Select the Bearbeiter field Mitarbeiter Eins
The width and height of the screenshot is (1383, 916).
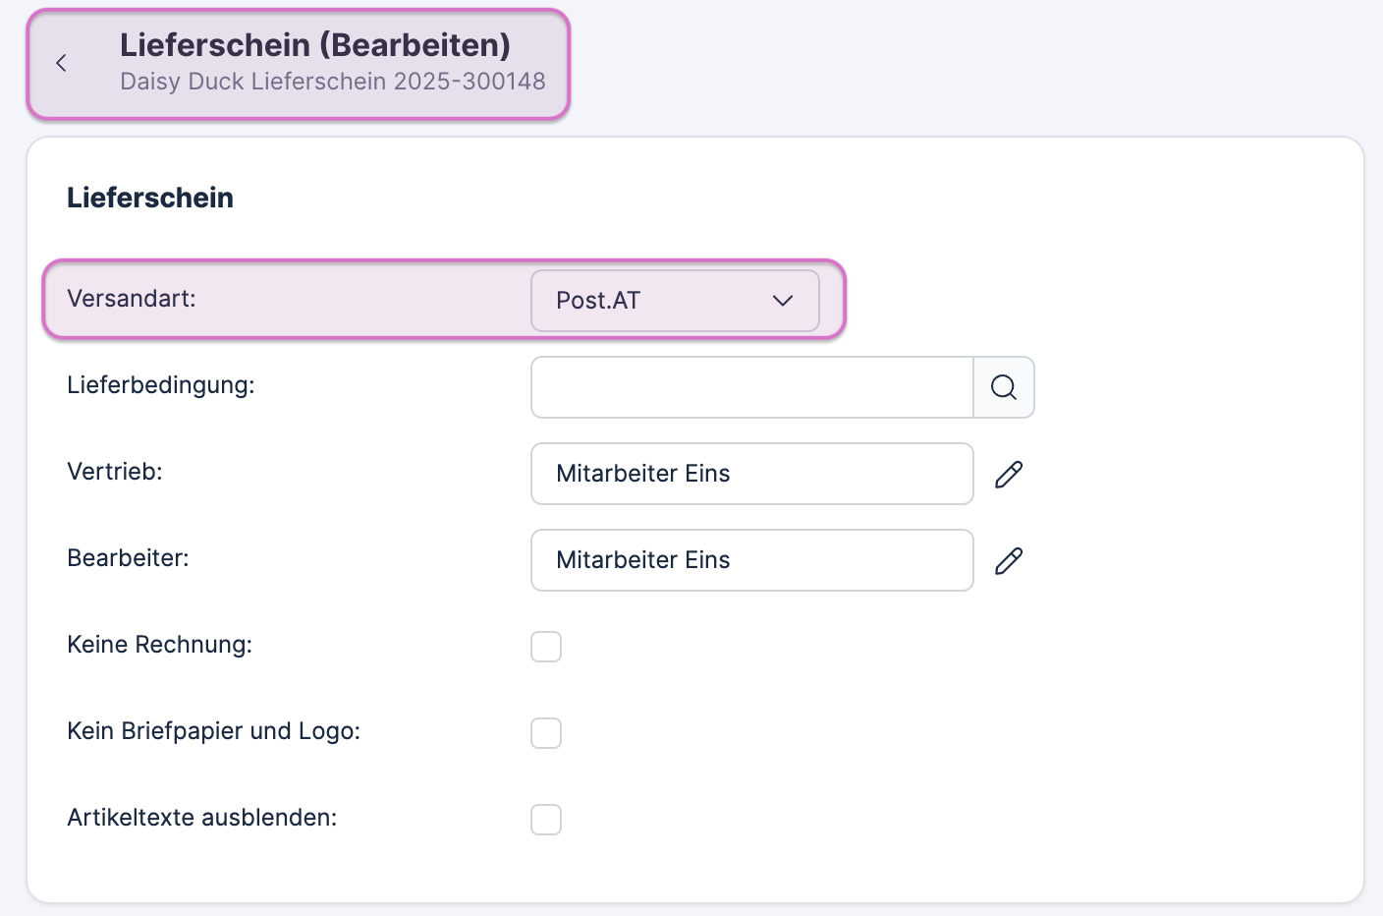point(751,560)
